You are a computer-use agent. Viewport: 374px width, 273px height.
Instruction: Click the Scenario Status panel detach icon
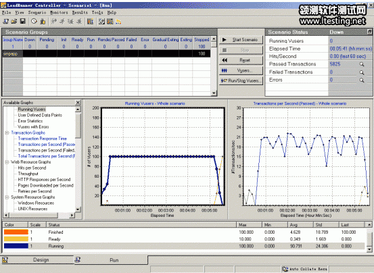pos(369,32)
